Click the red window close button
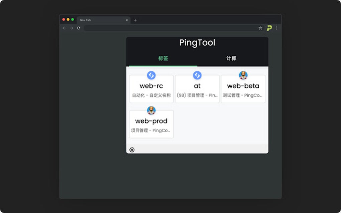 pyautogui.click(x=64, y=20)
